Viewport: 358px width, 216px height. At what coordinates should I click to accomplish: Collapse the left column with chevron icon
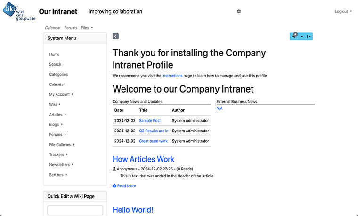116,36
